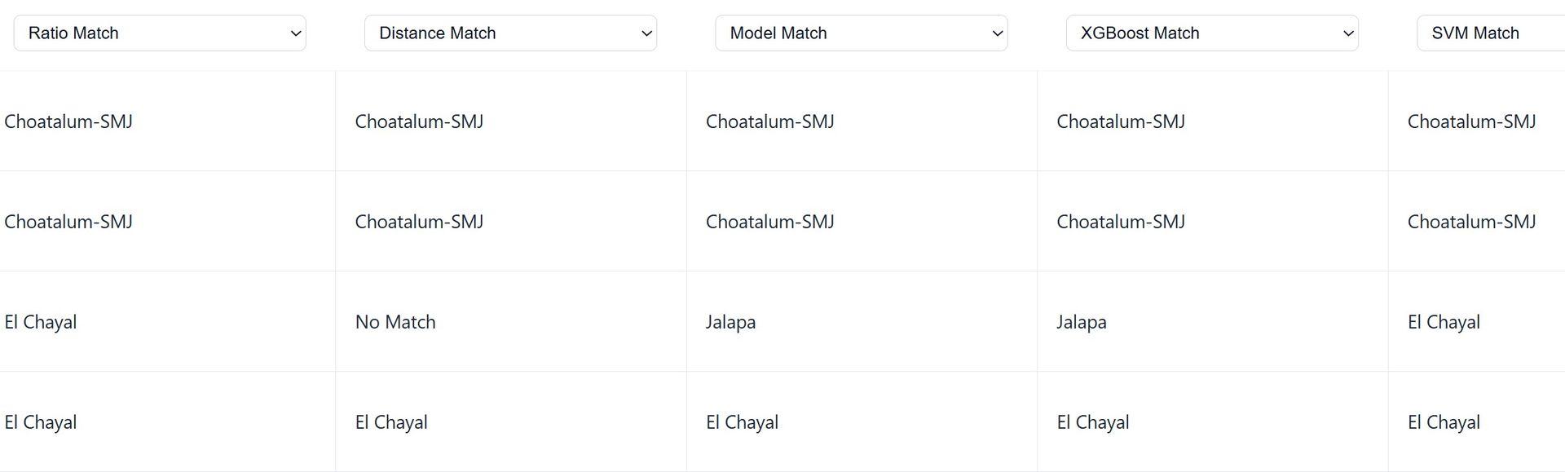Click El Chayal cell left of No Match

pyautogui.click(x=41, y=322)
